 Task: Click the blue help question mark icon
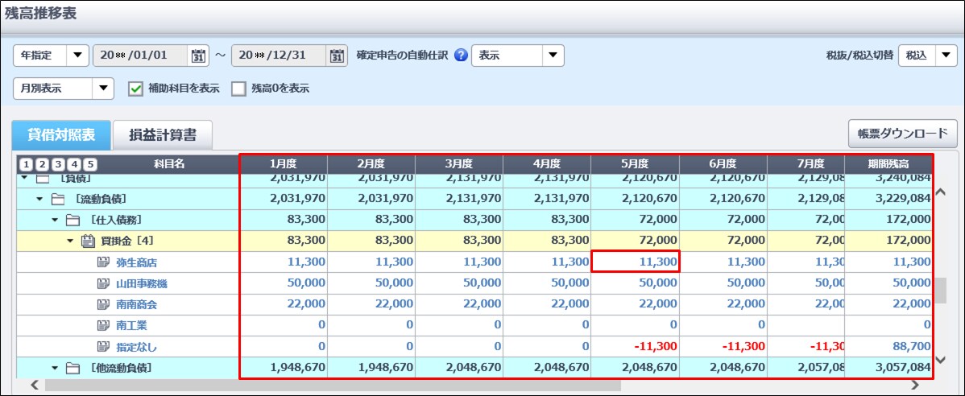click(461, 56)
